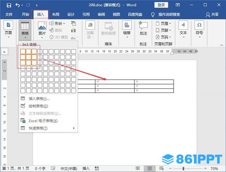Switch to the 布局 tab

pyautogui.click(x=56, y=14)
